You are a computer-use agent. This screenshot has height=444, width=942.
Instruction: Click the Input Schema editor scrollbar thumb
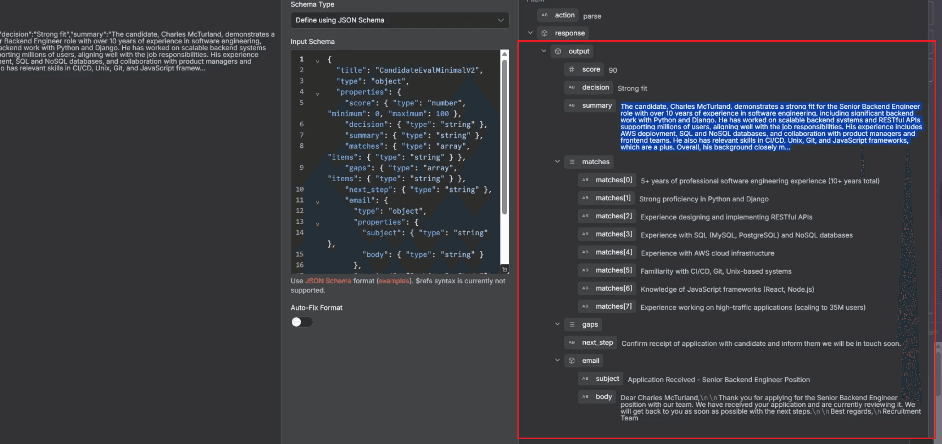505,137
